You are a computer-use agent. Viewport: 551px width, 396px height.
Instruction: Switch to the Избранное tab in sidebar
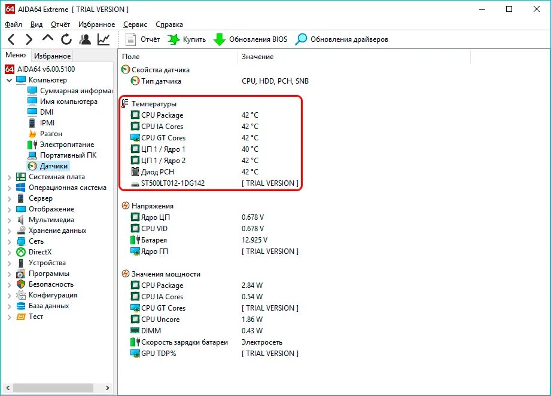pyautogui.click(x=52, y=56)
